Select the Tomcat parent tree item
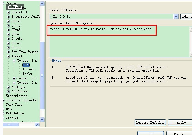 [x=17, y=56]
